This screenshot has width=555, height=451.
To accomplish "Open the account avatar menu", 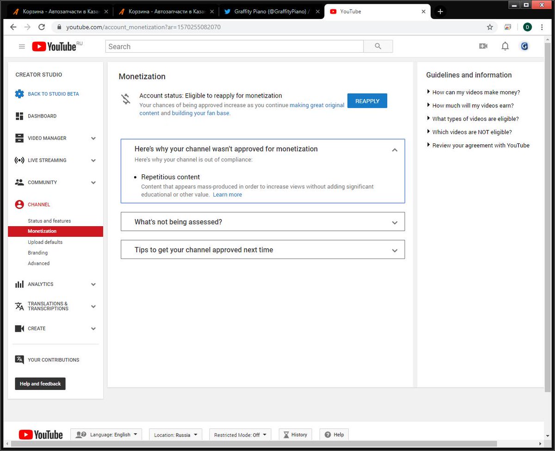I will 524,46.
